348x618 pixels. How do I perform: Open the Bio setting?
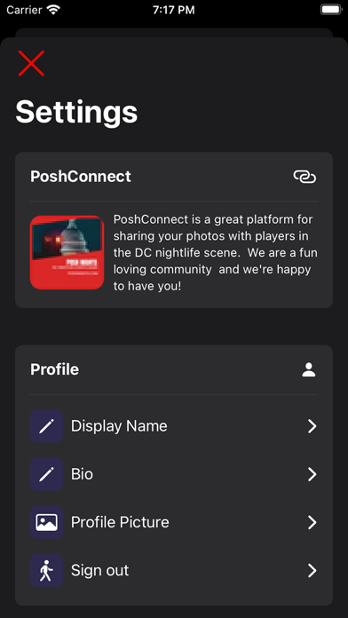click(174, 474)
